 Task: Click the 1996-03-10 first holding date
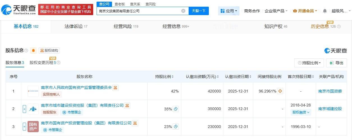[x=301, y=127]
